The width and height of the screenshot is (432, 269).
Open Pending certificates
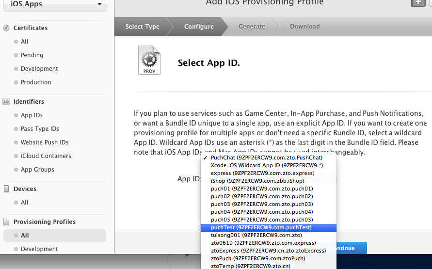pyautogui.click(x=32, y=55)
